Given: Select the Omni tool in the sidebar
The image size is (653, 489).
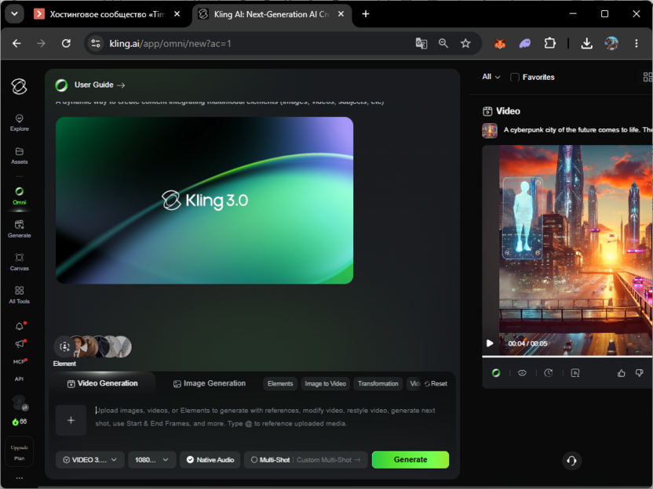Looking at the screenshot, I should 19,196.
